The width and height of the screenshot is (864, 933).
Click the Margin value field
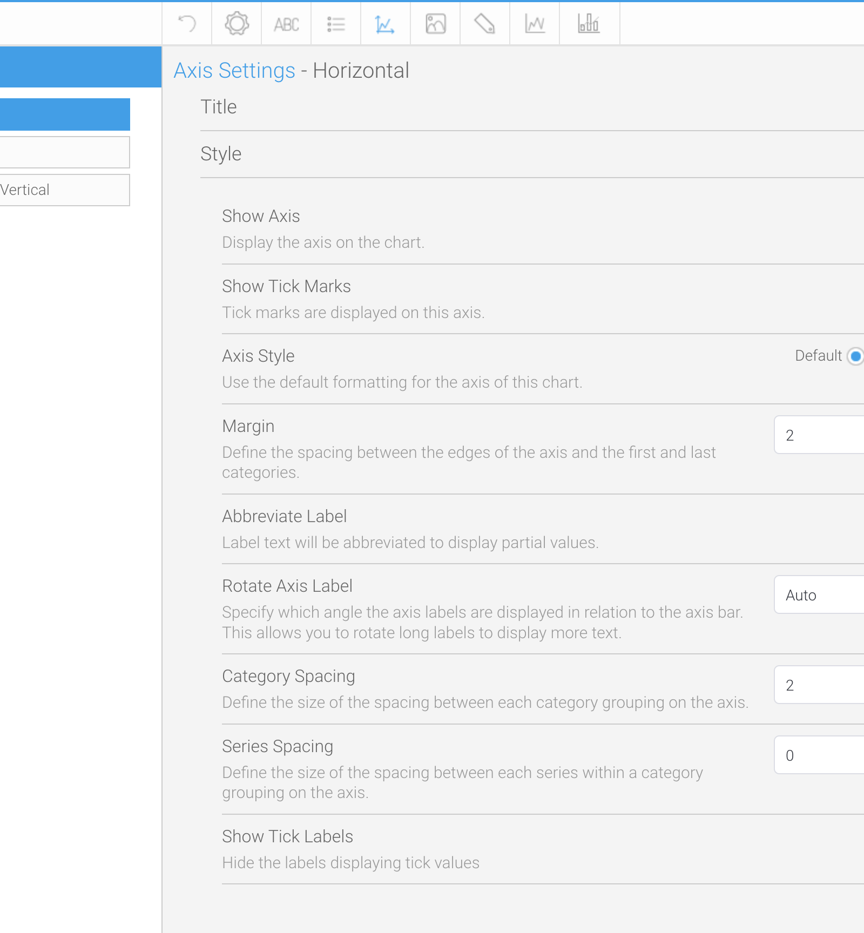coord(819,435)
